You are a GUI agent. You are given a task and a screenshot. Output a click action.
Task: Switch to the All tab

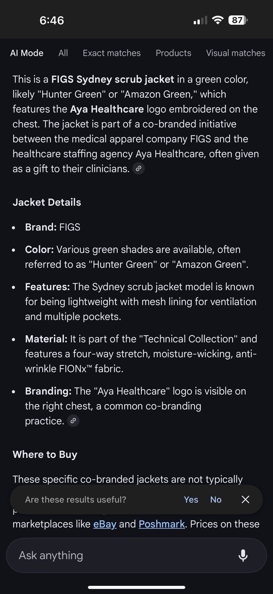pos(63,53)
